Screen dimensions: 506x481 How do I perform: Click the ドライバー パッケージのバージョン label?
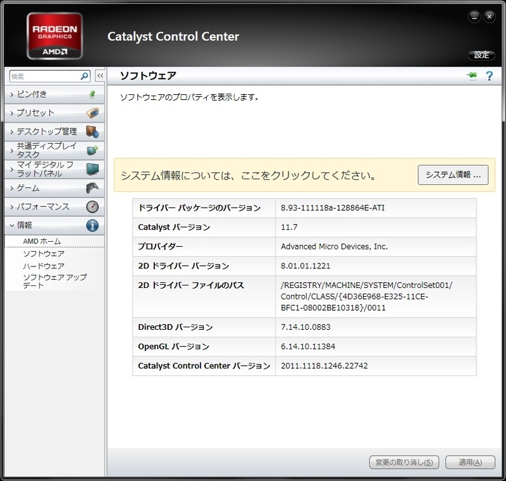pos(199,208)
